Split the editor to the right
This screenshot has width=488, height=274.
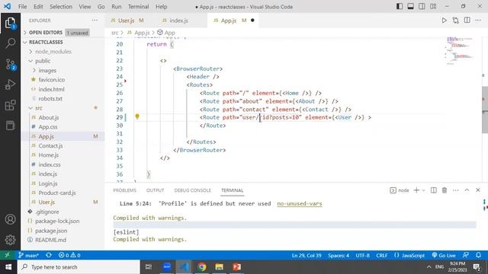click(x=467, y=21)
